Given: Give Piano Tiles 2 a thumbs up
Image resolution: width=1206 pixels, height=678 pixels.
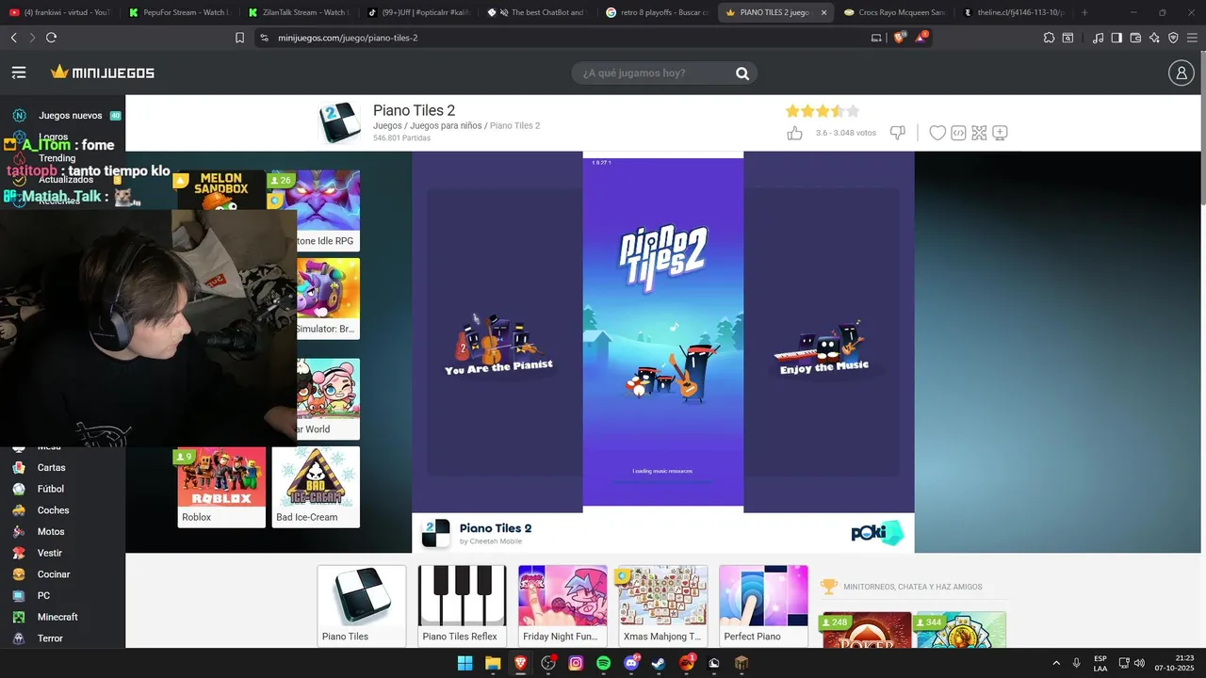Looking at the screenshot, I should coord(794,133).
